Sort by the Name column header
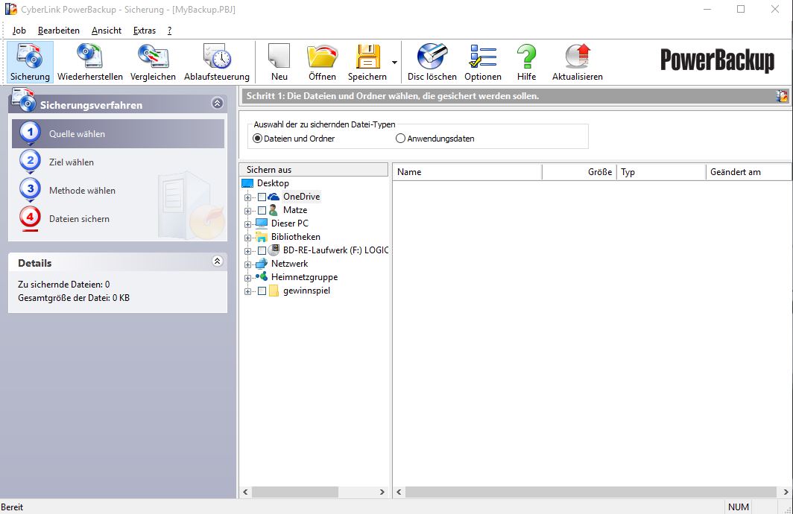Screen dimensions: 793x514 [467, 172]
